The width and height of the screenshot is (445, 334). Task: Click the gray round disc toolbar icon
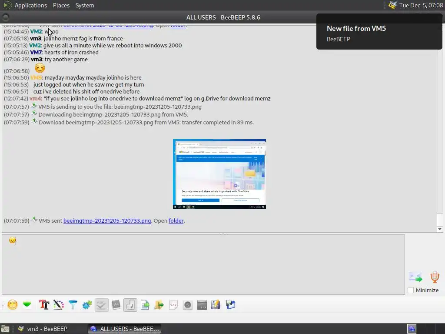pyautogui.click(x=188, y=305)
